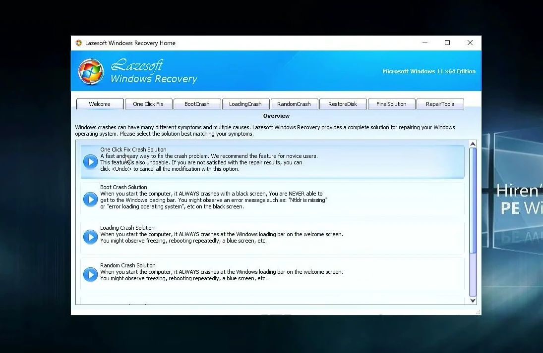Launch the One Click Fix play icon
This screenshot has width=543, height=353.
point(90,162)
